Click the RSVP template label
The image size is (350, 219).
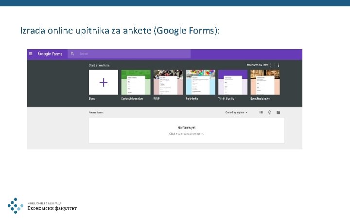pos(157,98)
